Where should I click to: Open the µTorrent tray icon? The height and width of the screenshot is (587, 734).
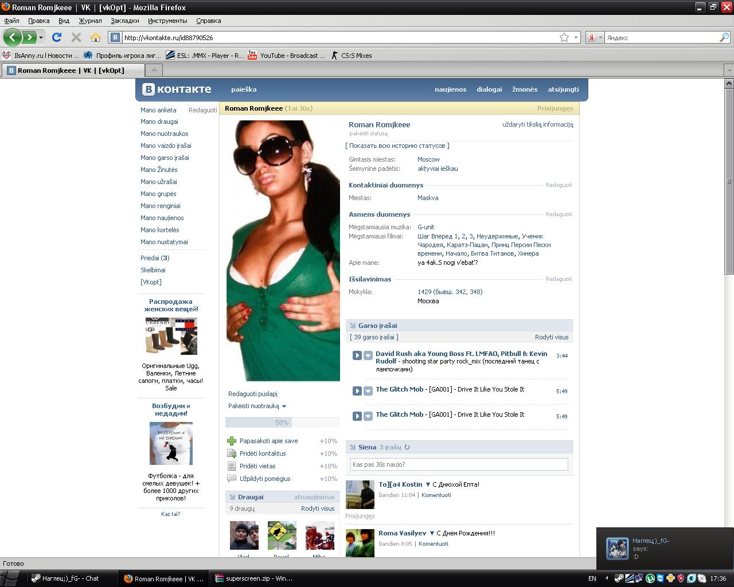[x=650, y=578]
